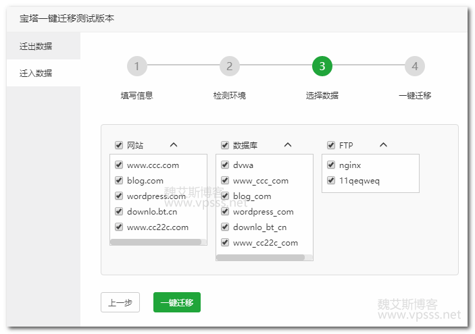Toggle the 网站 select-all checkbox

119,145
